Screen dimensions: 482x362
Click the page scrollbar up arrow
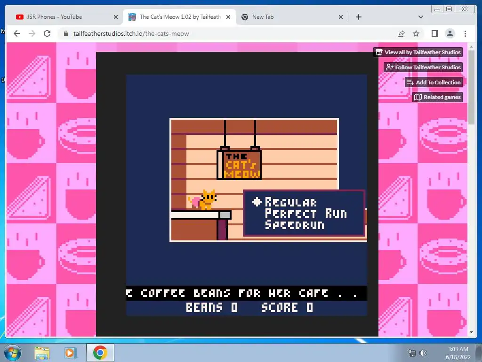coord(471,47)
